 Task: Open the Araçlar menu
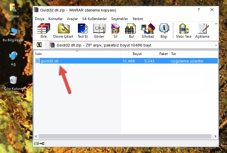[72, 19]
